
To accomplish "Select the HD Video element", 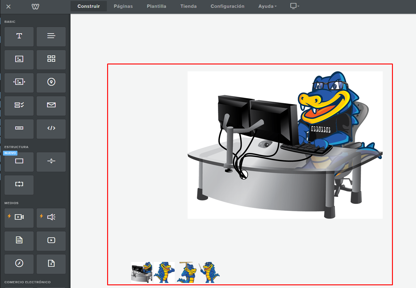I will [x=19, y=218].
